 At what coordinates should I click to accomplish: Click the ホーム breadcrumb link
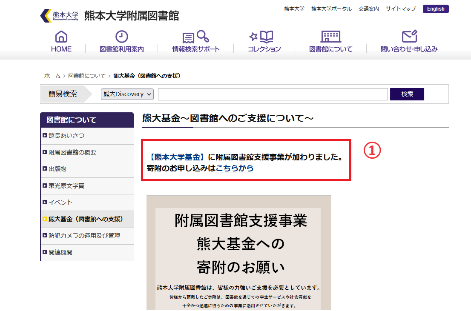point(52,76)
